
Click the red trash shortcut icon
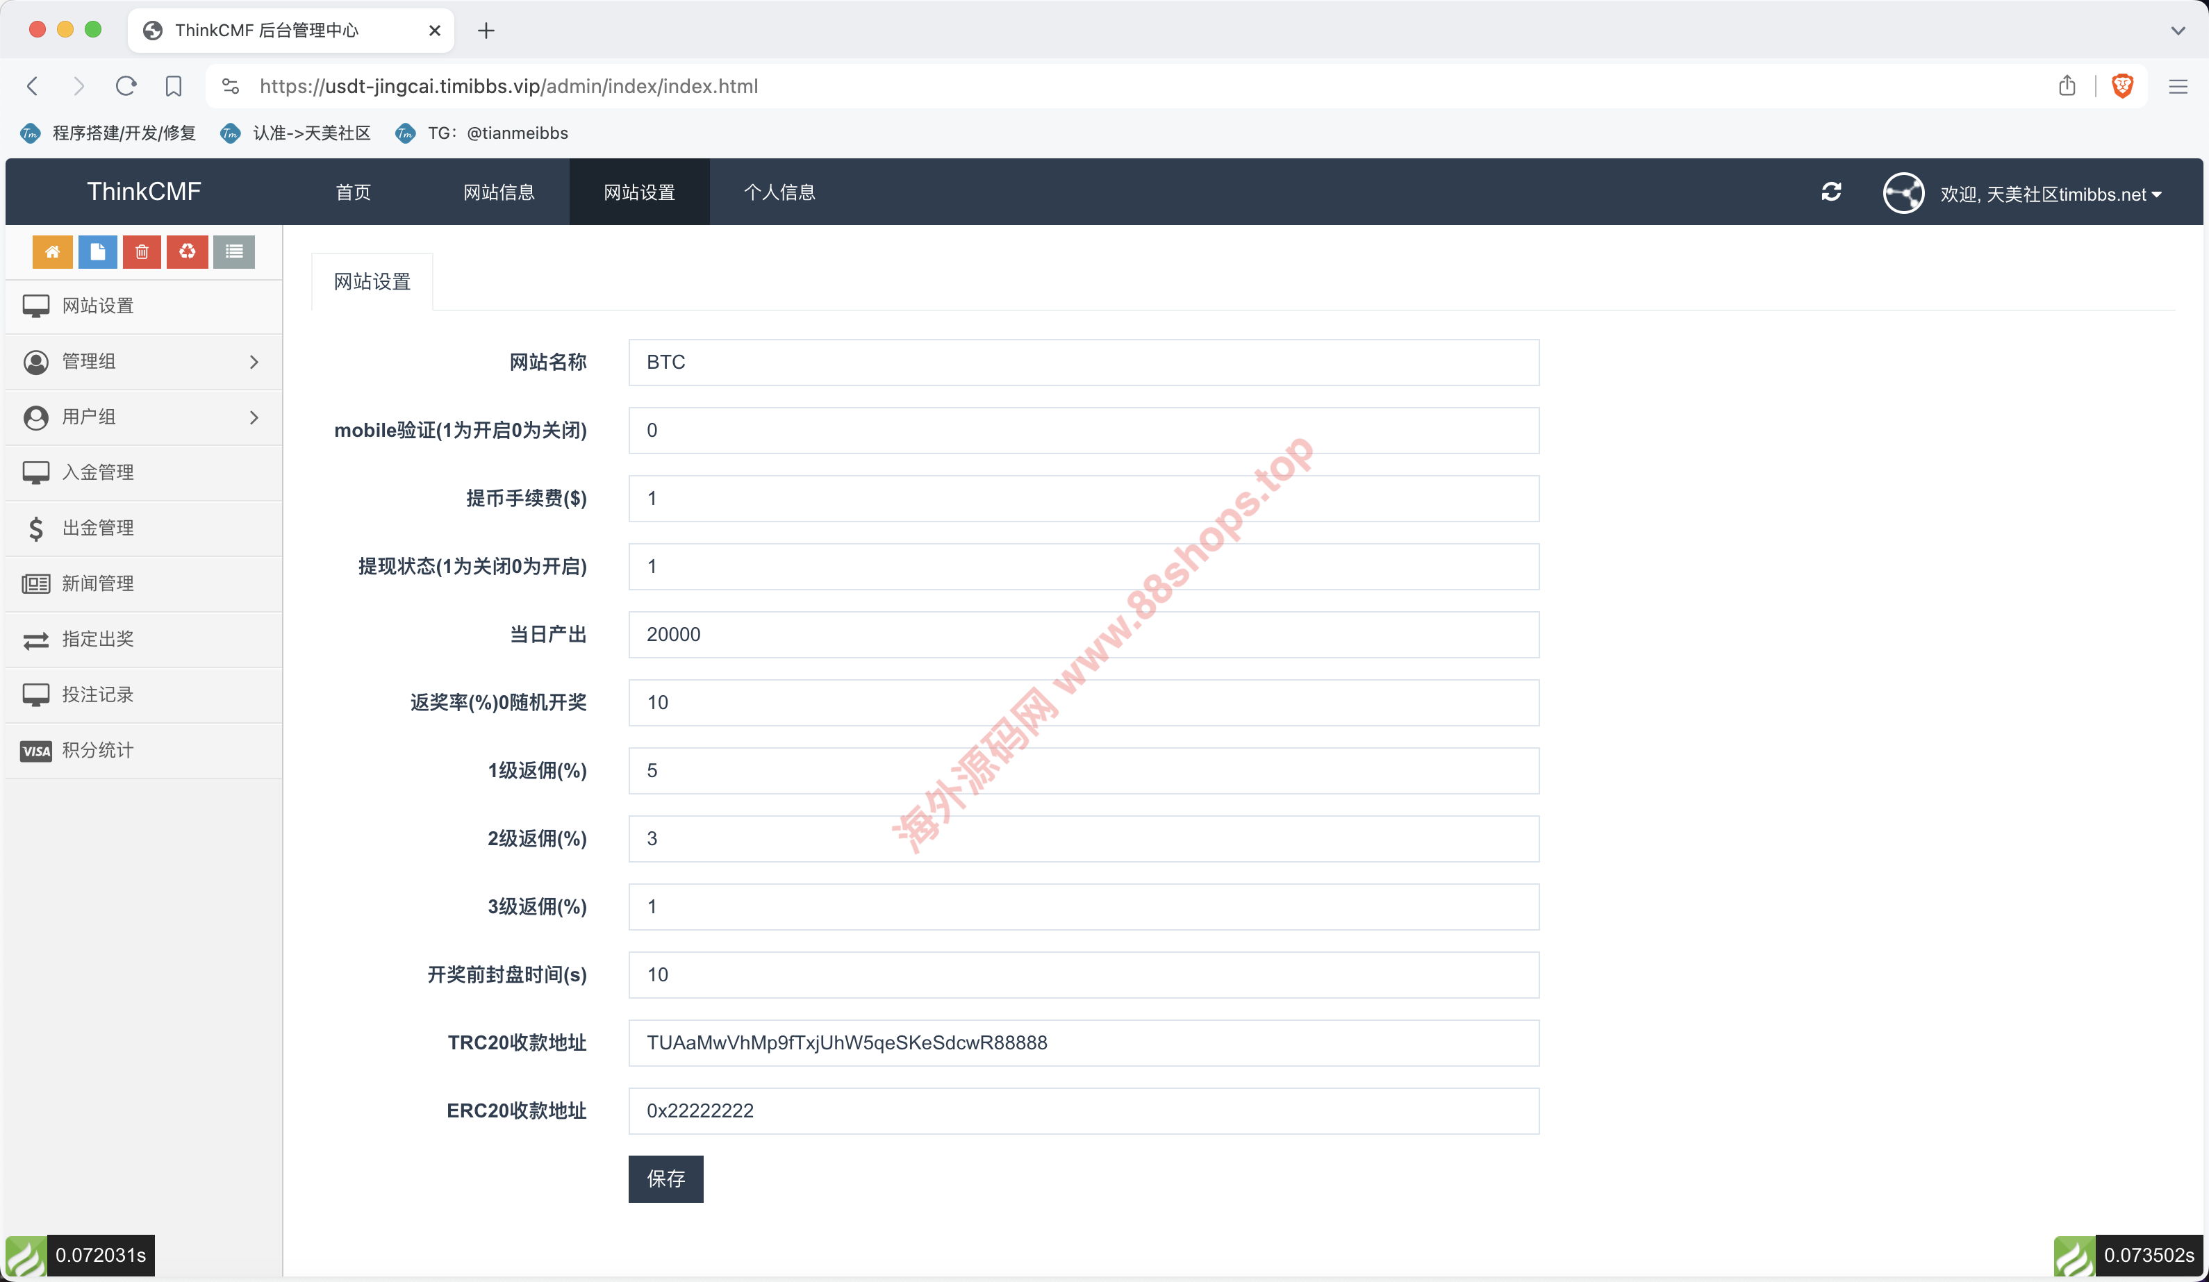point(142,252)
